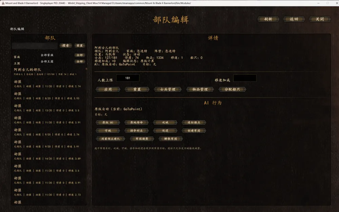Set AI behavior to 原版 AI

click(x=108, y=122)
